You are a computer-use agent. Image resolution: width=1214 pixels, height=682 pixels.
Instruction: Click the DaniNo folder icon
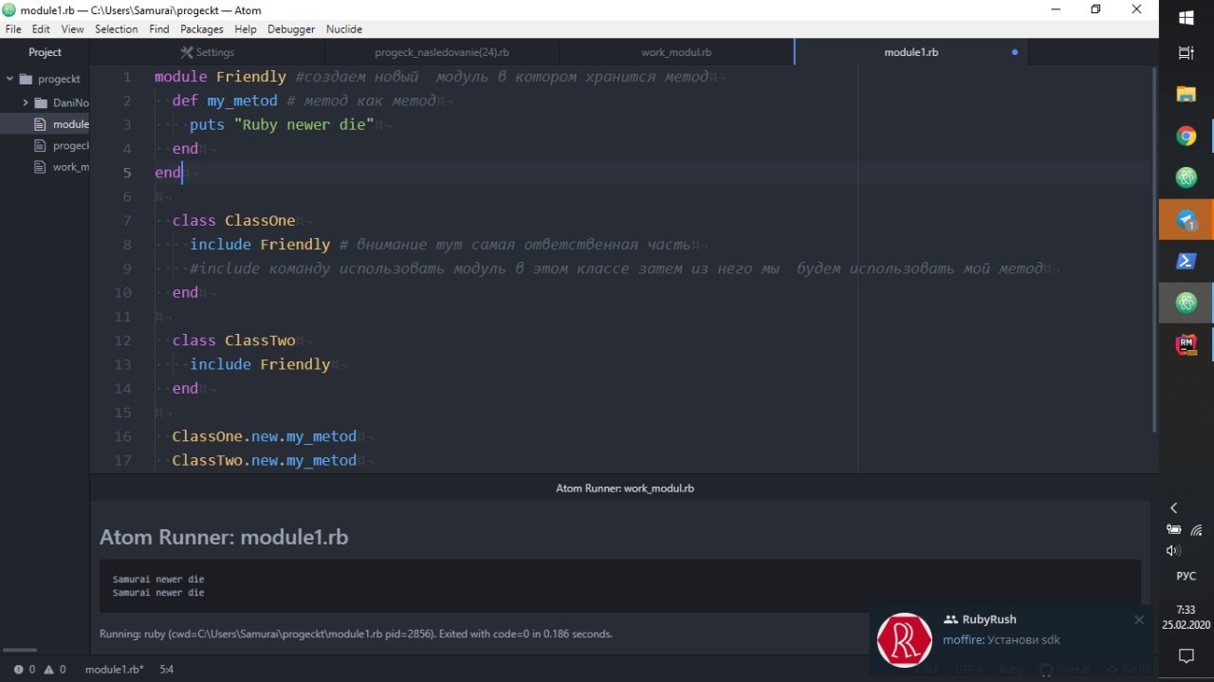point(41,102)
